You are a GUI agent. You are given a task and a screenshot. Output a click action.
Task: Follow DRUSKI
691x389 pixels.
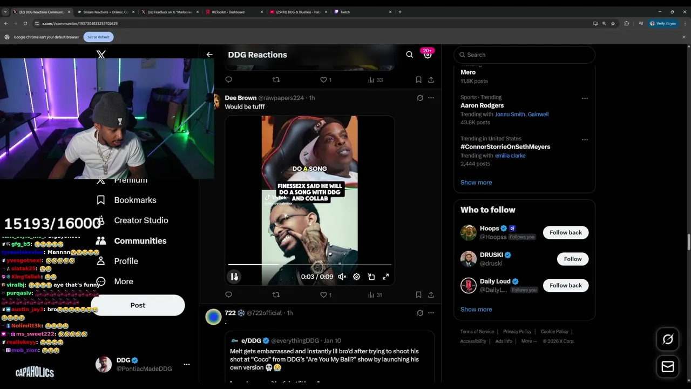pos(573,259)
